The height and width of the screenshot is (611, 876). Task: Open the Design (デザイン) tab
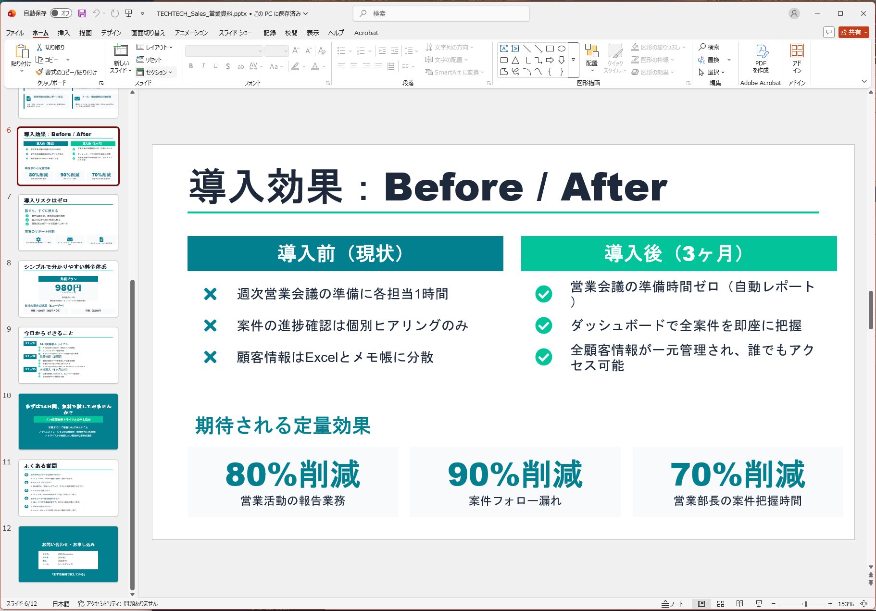tap(111, 33)
